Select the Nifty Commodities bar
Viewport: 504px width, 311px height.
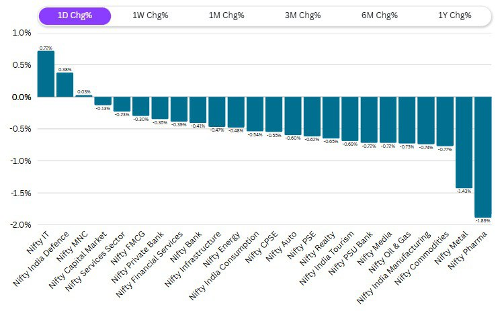coord(445,121)
